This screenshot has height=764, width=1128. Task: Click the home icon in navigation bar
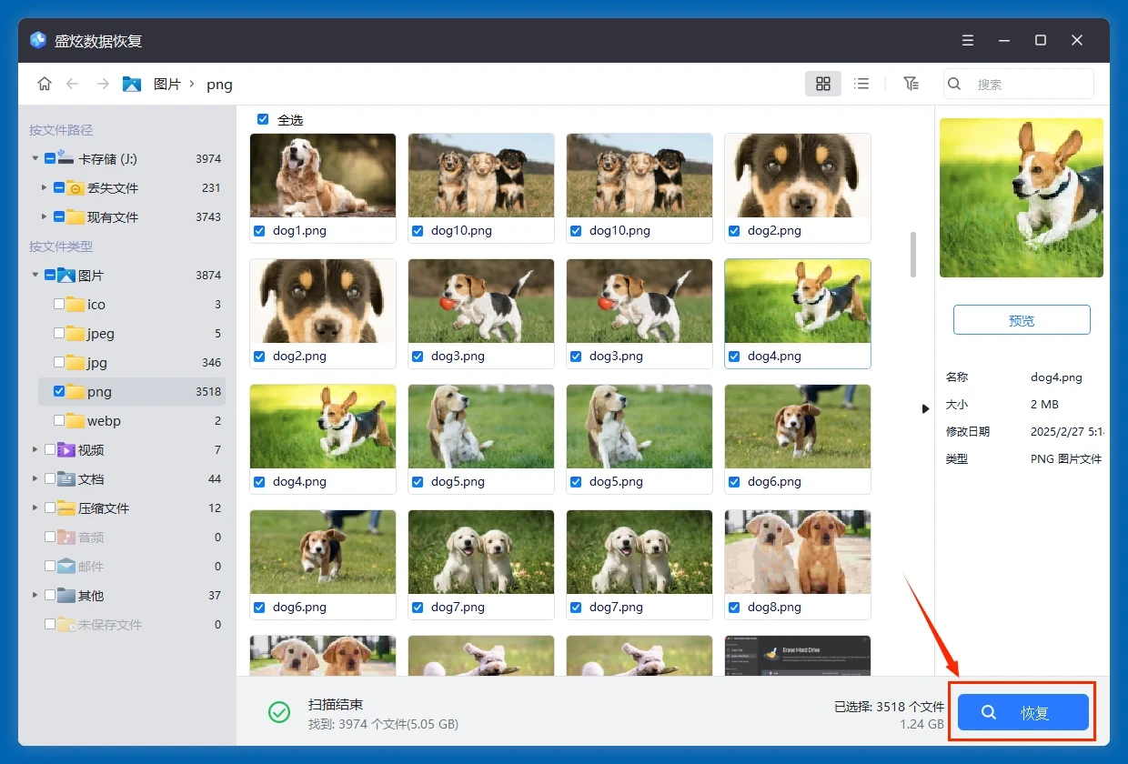click(x=44, y=84)
